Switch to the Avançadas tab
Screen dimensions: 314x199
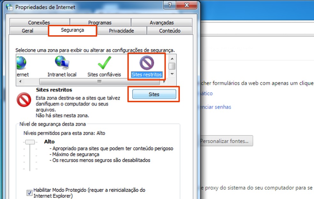coord(161,22)
